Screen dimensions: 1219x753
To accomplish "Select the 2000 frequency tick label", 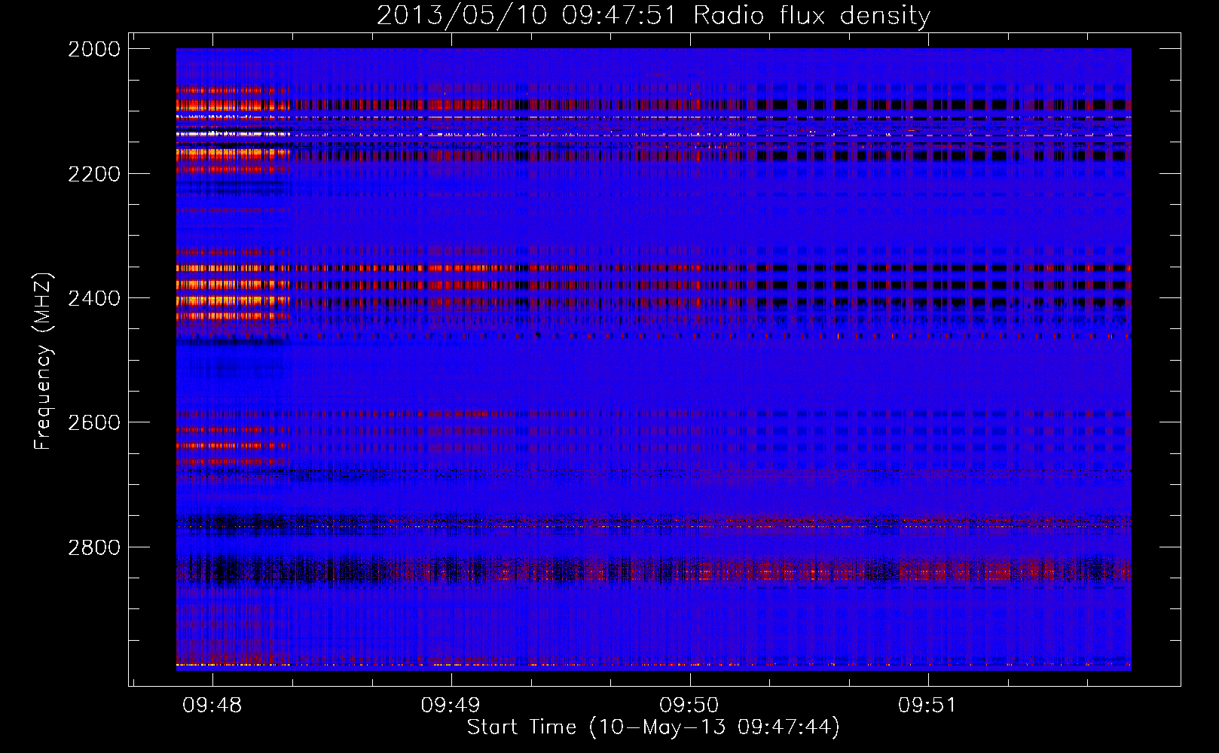I will [94, 49].
